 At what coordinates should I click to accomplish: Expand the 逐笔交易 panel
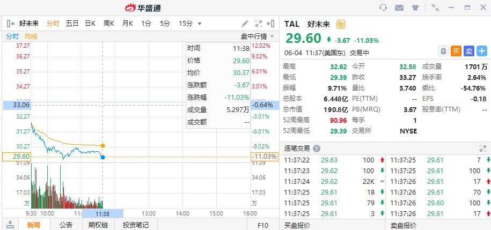482,149
